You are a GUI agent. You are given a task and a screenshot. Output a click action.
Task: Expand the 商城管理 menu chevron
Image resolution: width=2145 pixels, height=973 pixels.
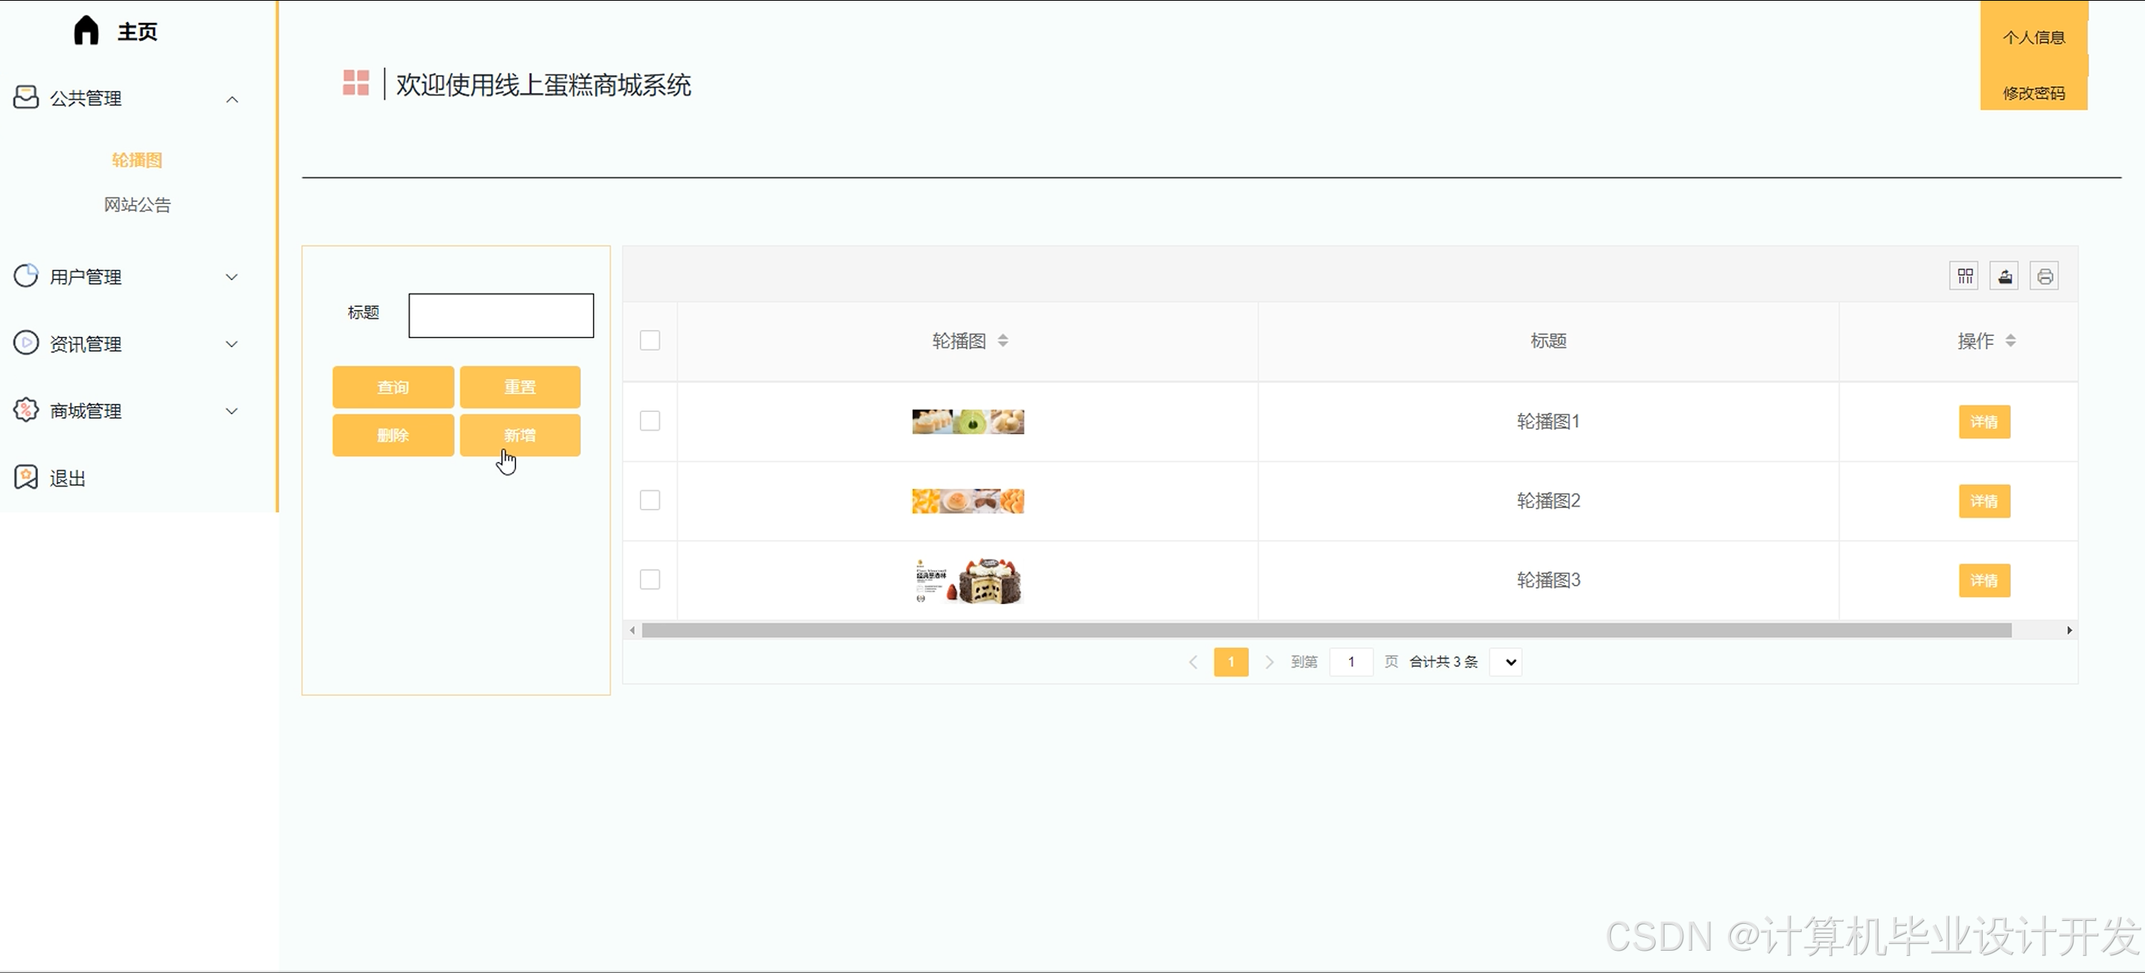[x=232, y=411]
